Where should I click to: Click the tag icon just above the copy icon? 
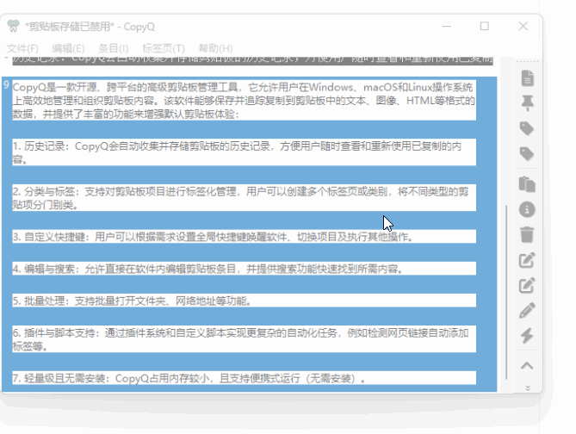coord(527,153)
